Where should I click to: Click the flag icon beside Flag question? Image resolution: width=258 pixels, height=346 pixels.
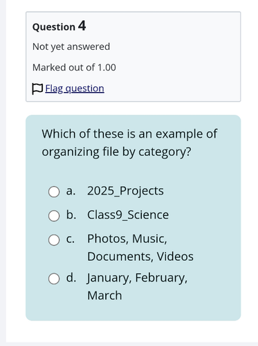coord(37,89)
